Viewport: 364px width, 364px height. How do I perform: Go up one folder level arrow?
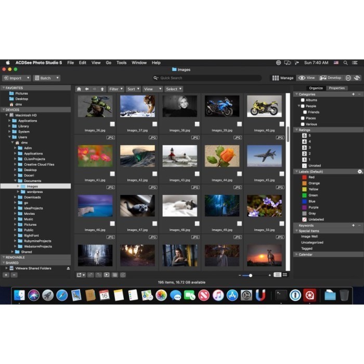[102, 89]
